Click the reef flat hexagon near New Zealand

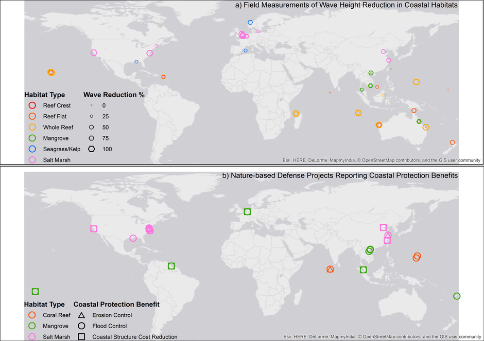point(452,142)
